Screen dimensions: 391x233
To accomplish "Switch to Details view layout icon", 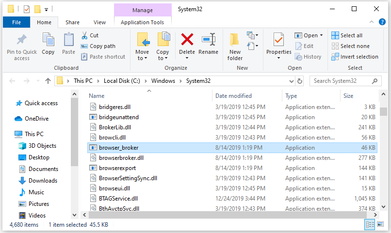I will tap(370, 225).
